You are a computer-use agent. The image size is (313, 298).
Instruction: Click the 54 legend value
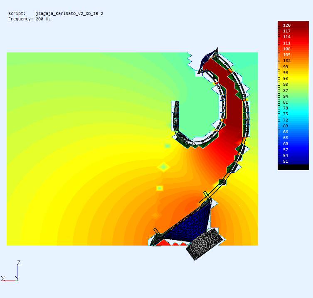click(x=286, y=155)
